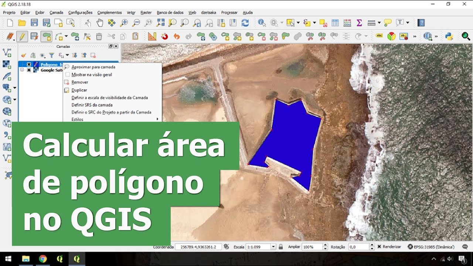
Task: Choose Definir SRS da camada
Action: (x=92, y=105)
